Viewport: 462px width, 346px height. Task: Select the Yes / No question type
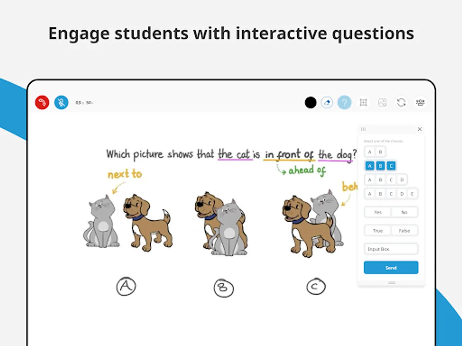tap(391, 212)
